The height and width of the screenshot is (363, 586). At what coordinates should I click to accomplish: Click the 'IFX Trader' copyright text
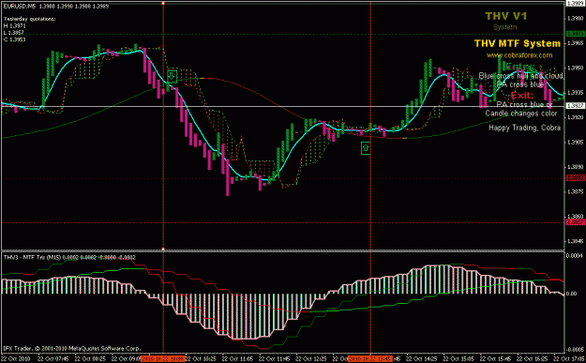(x=72, y=348)
